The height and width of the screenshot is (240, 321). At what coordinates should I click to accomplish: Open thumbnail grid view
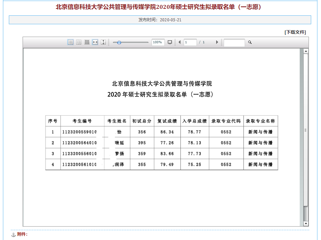(x=87, y=42)
